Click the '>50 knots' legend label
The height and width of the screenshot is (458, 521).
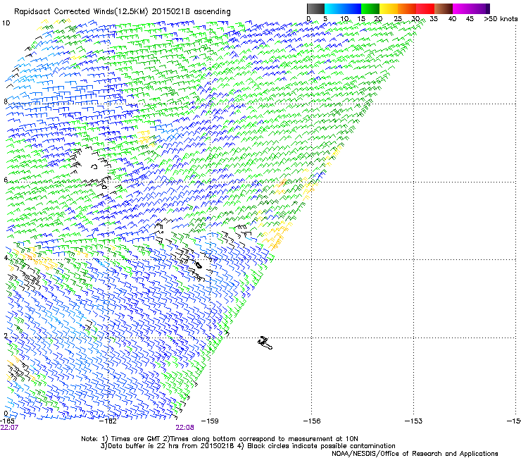(x=501, y=19)
